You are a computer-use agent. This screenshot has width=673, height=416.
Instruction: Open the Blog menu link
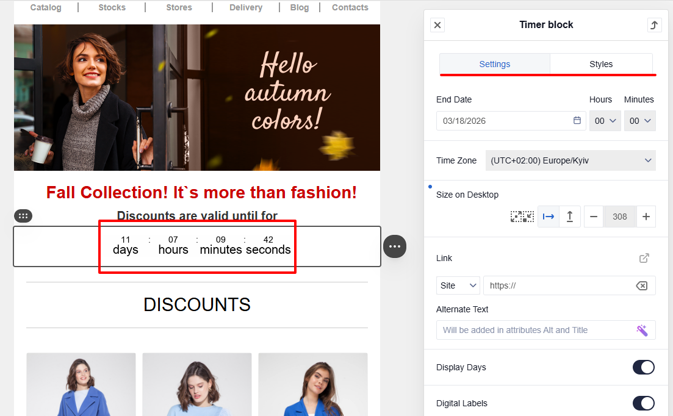[300, 7]
